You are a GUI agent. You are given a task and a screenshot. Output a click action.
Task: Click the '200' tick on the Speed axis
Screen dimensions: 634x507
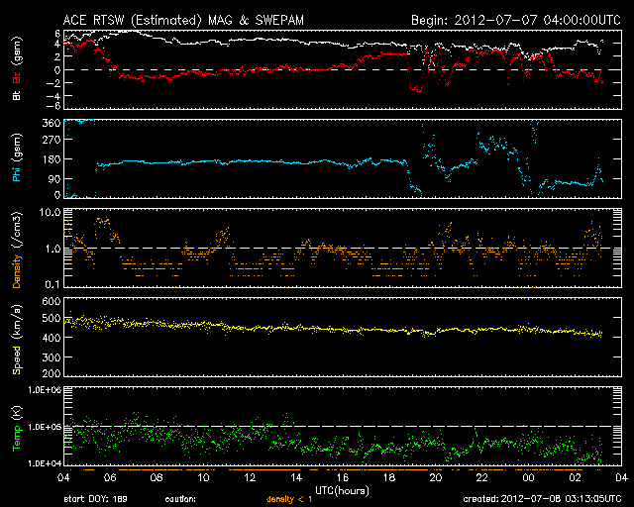pos(52,373)
